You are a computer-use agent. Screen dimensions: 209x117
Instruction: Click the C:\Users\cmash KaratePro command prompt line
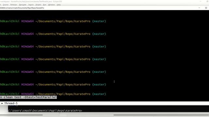click(45, 110)
